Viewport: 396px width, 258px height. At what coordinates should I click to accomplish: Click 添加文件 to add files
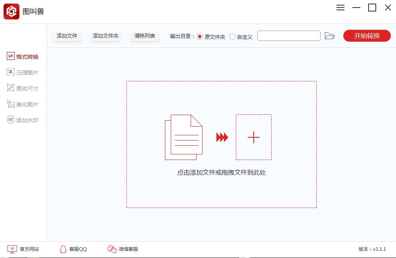coord(67,35)
